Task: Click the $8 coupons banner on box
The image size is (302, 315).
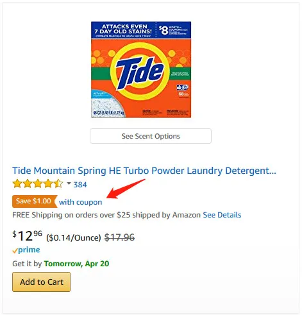Action: (173, 30)
